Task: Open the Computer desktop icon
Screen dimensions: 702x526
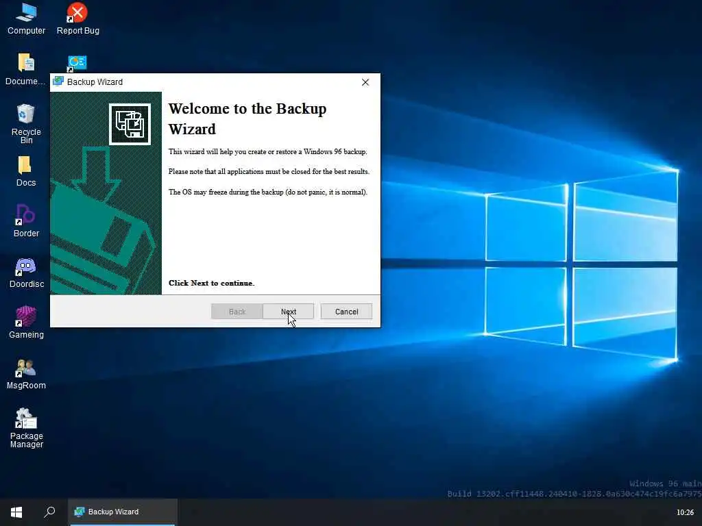Action: click(26, 18)
